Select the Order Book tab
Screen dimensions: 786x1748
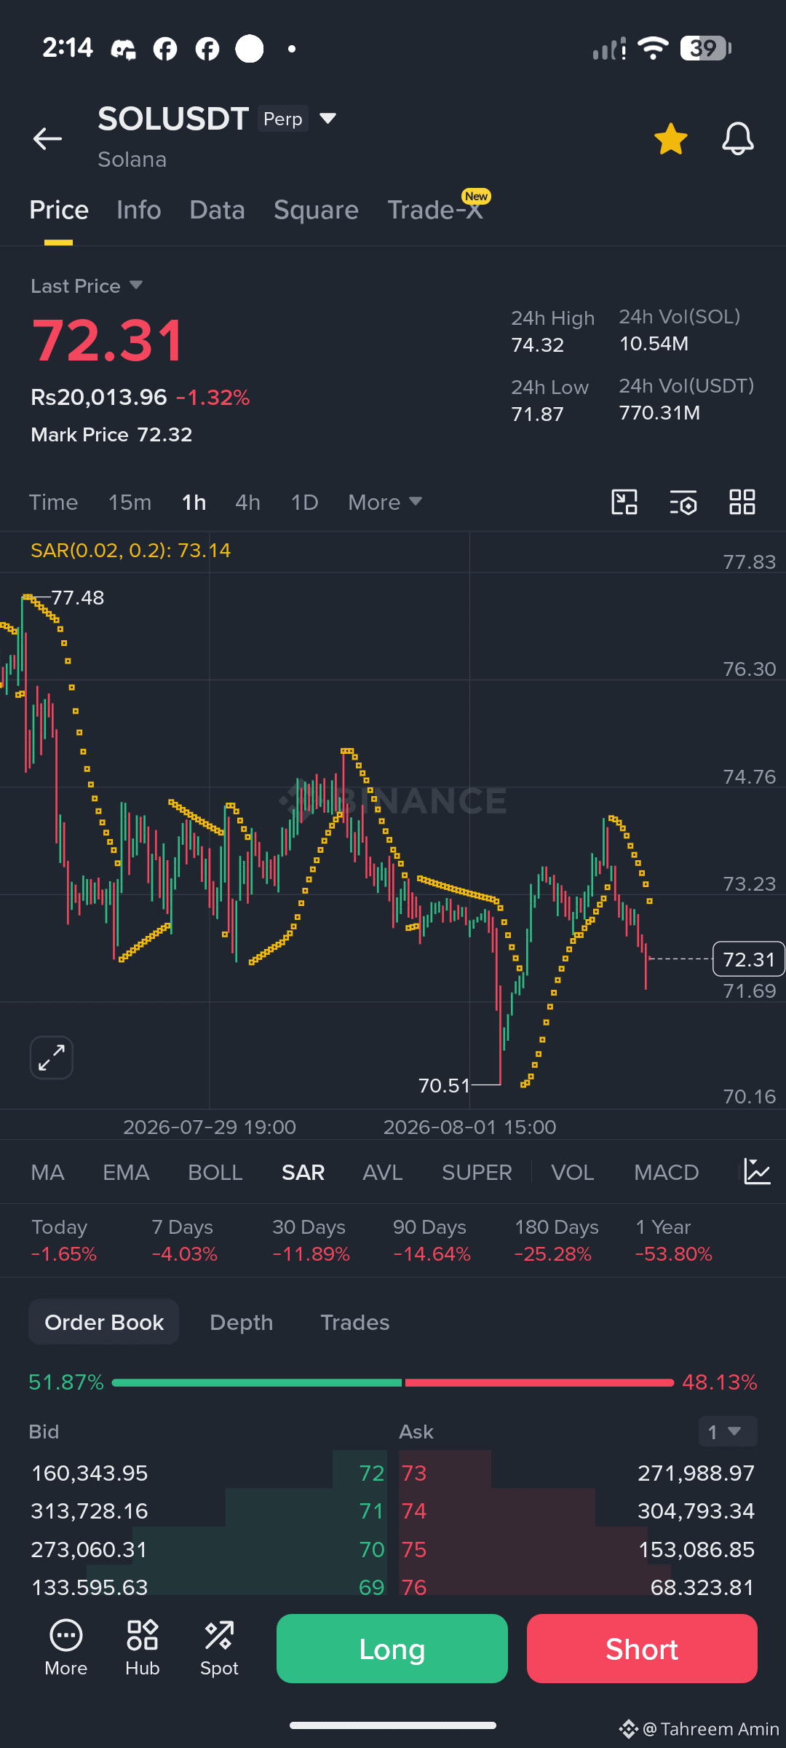coord(103,1321)
